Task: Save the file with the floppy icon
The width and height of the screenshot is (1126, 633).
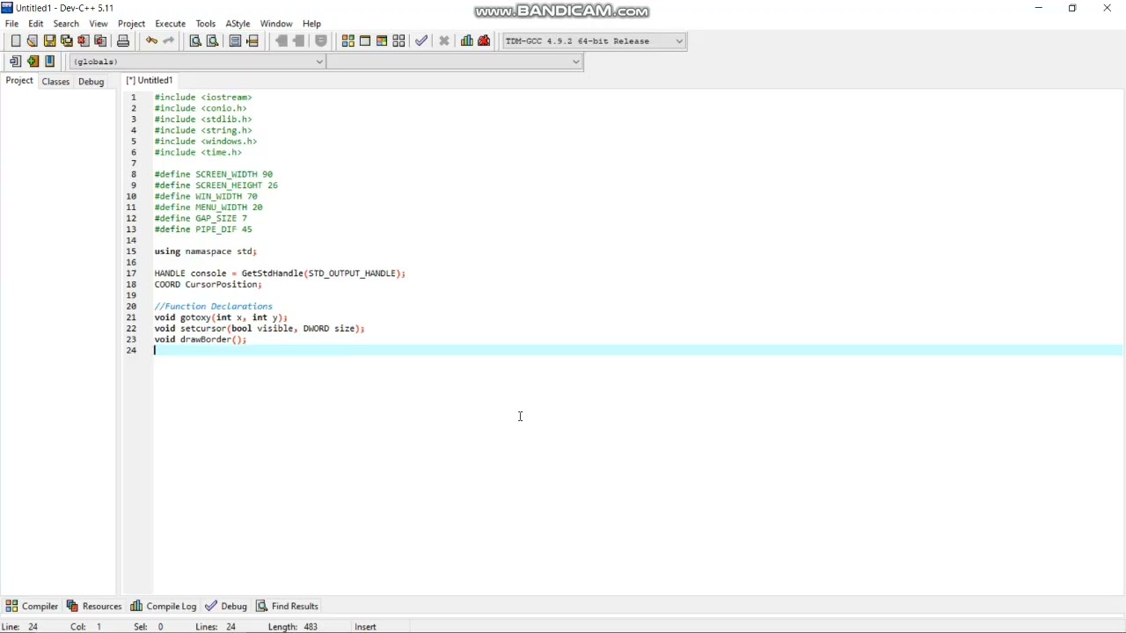Action: pyautogui.click(x=49, y=41)
